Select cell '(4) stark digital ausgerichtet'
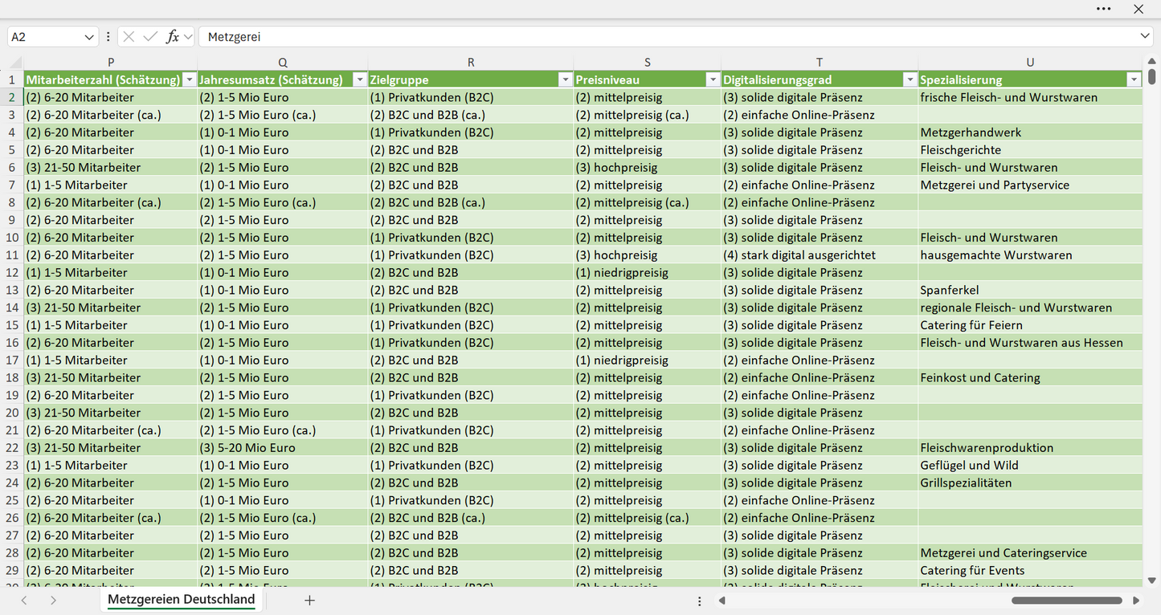 pyautogui.click(x=820, y=255)
